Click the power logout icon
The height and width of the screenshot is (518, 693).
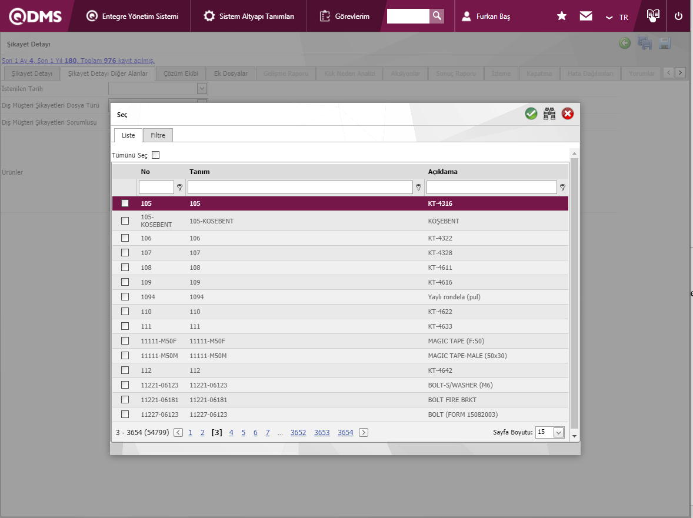(678, 16)
